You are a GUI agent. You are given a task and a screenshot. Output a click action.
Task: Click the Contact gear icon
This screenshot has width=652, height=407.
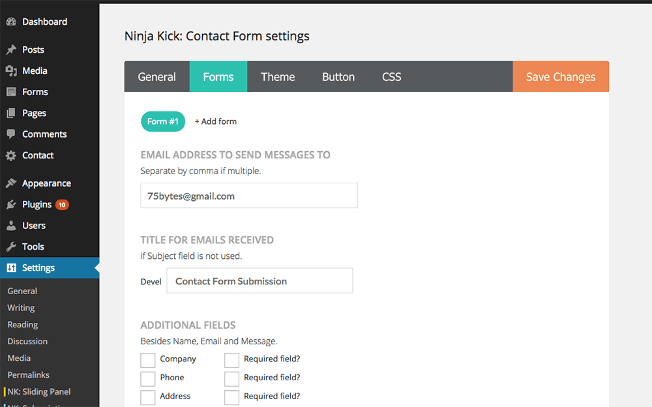coord(11,155)
